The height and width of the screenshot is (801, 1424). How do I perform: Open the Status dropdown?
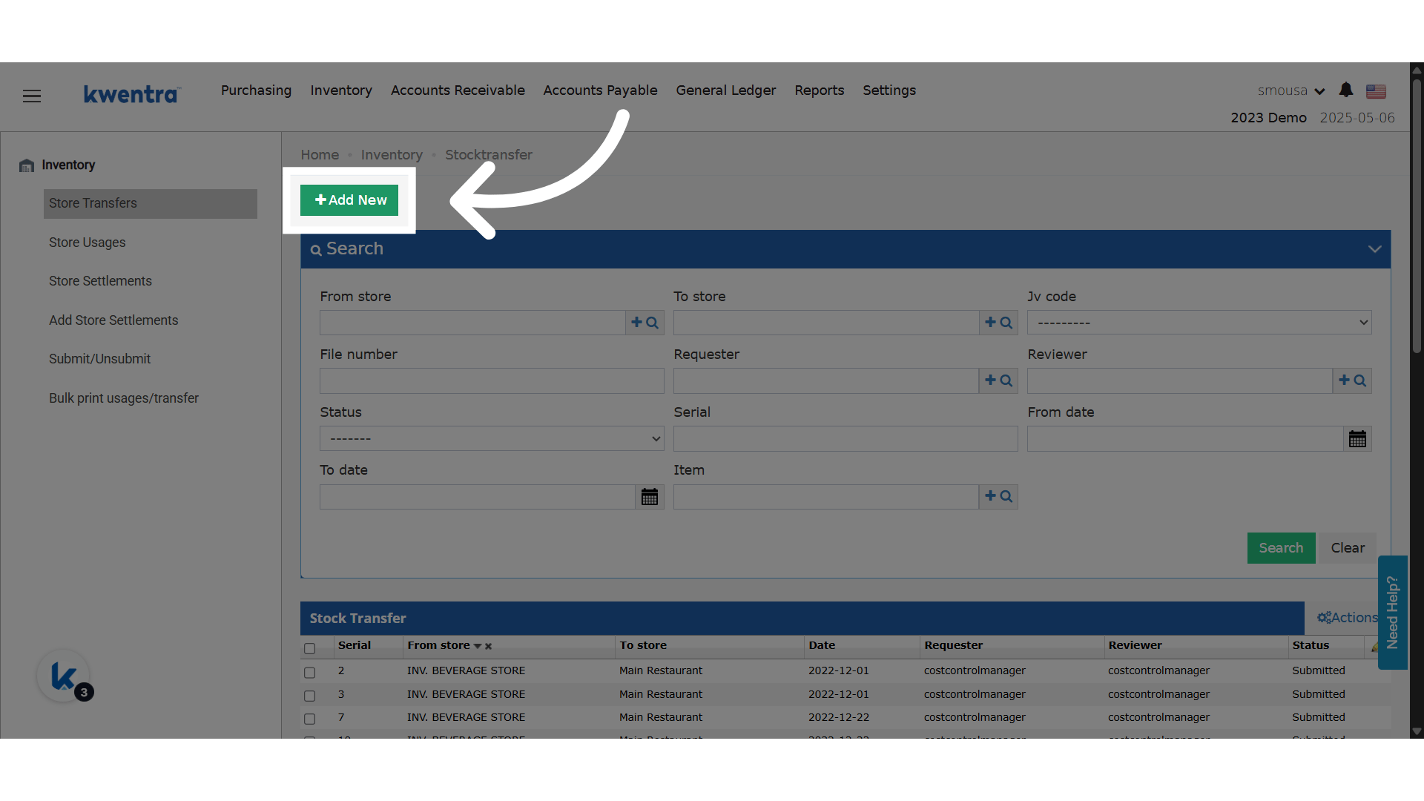pyautogui.click(x=492, y=439)
